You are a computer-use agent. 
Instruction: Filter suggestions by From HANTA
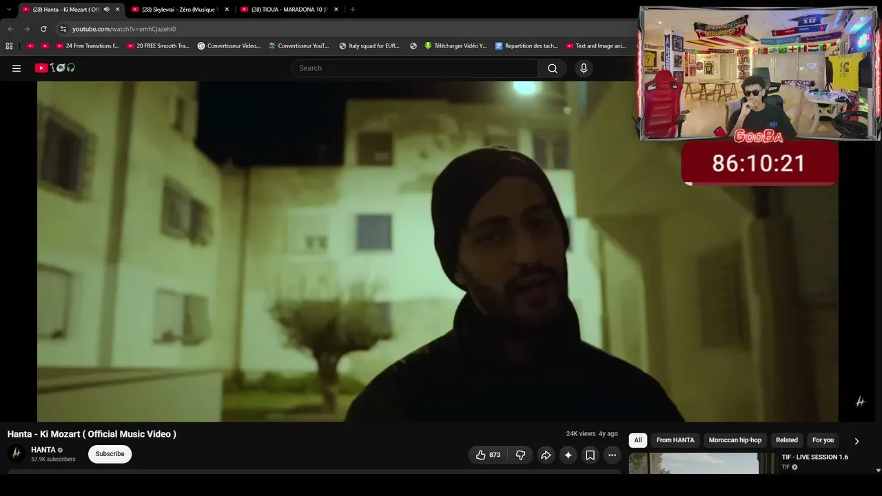(675, 440)
